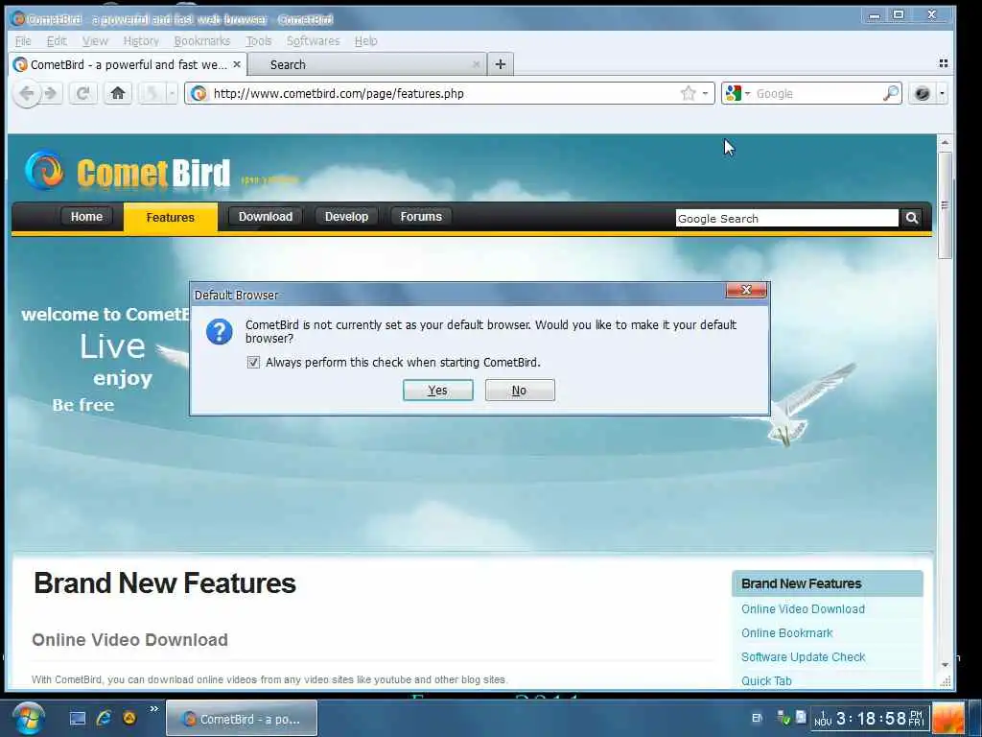Click the site search magnifier button
This screenshot has height=737, width=982.
[x=912, y=218]
